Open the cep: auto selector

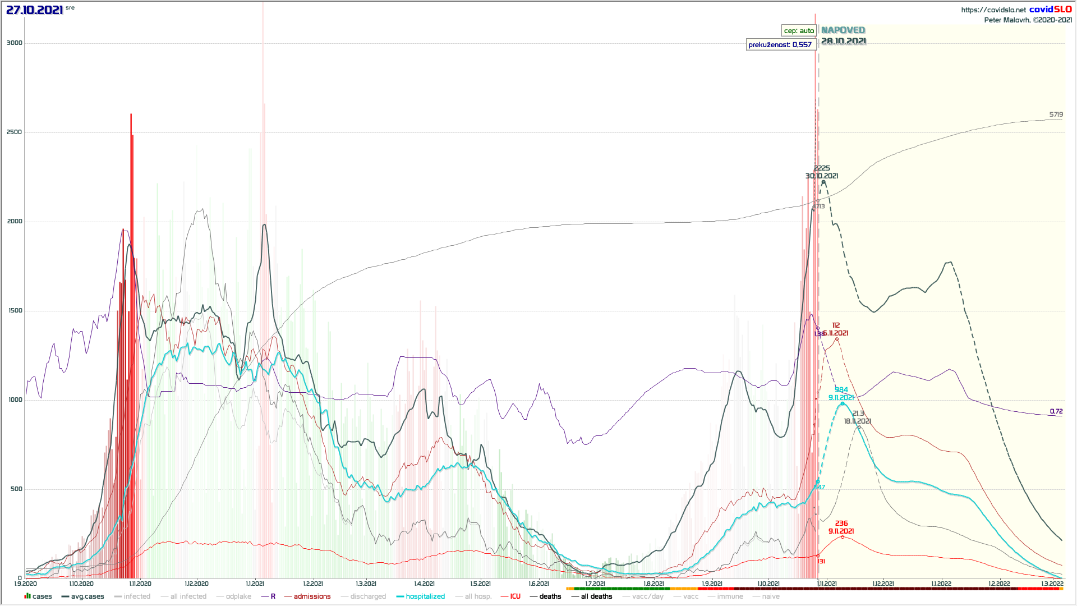point(799,31)
